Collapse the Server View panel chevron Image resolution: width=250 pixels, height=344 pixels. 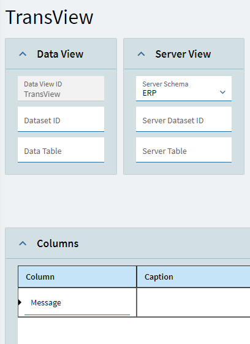141,54
